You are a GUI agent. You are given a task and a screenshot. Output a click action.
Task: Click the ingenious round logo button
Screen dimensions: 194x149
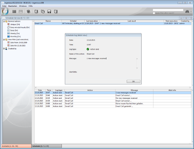click(x=5, y=12)
